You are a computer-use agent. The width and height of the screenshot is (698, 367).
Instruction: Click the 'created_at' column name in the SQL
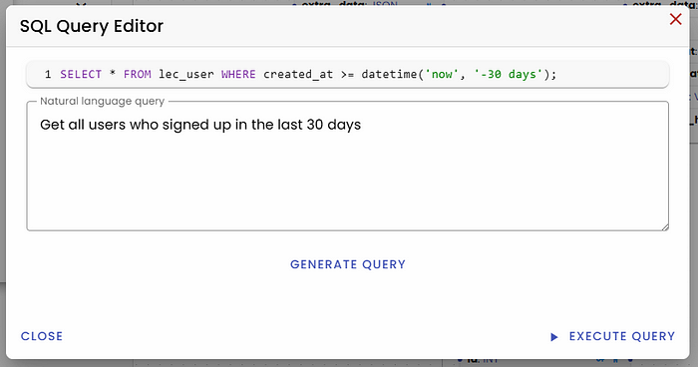(x=298, y=75)
